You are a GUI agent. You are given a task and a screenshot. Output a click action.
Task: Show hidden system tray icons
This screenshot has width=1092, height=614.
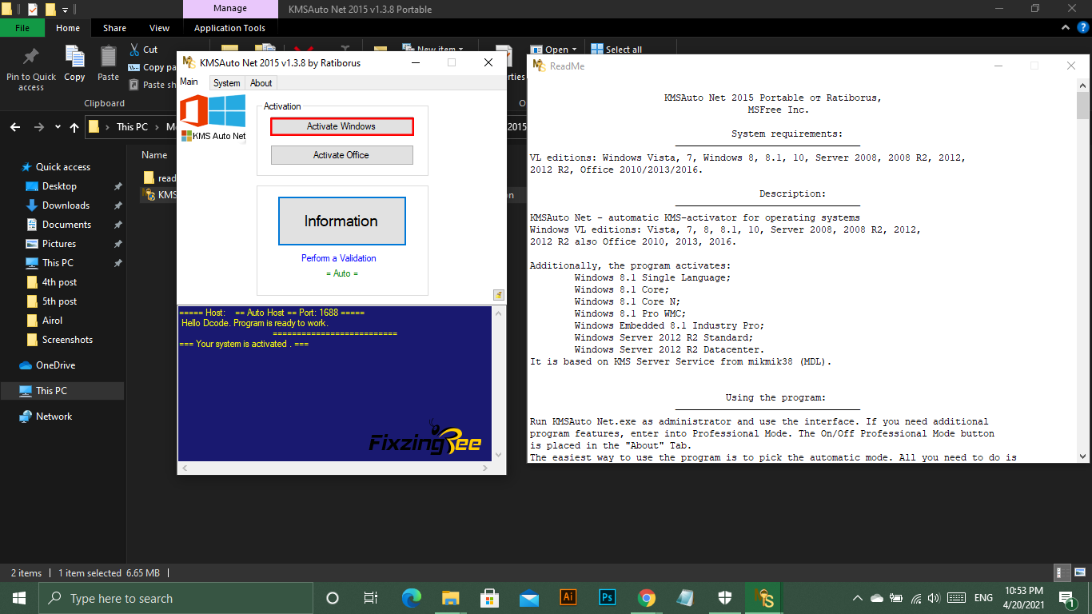tap(858, 598)
